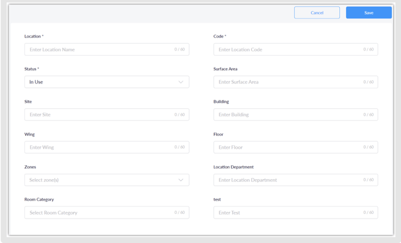Click the Zones label

click(x=30, y=167)
